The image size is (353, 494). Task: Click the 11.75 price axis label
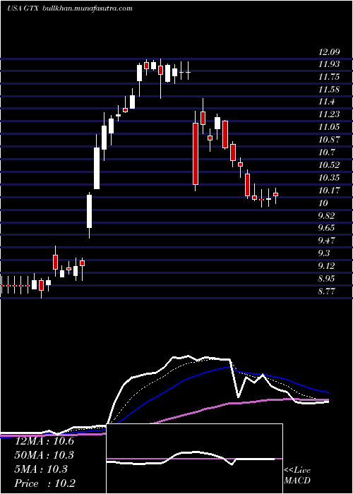329,76
